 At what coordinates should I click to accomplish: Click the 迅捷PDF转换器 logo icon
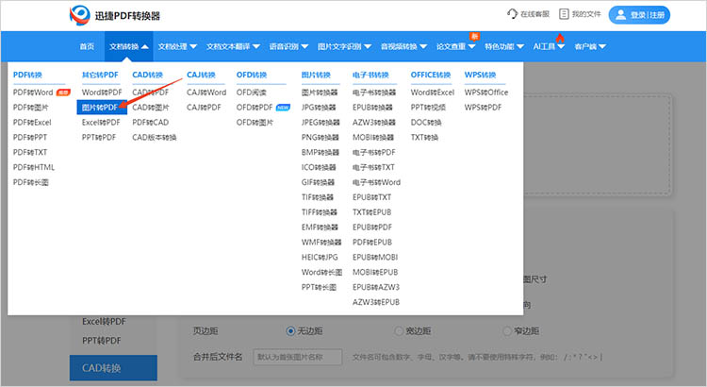80,15
